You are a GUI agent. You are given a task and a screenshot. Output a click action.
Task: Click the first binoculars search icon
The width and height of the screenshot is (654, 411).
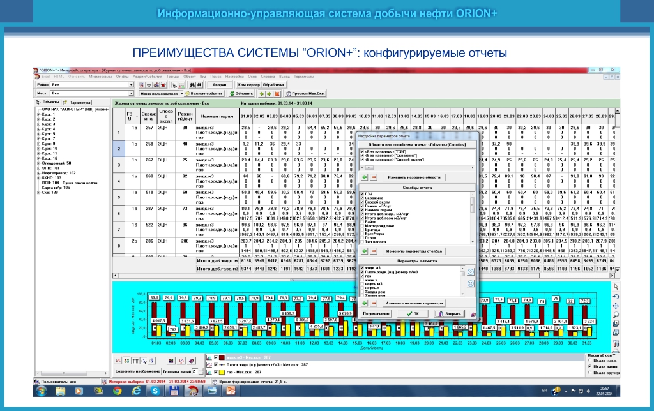(192, 85)
